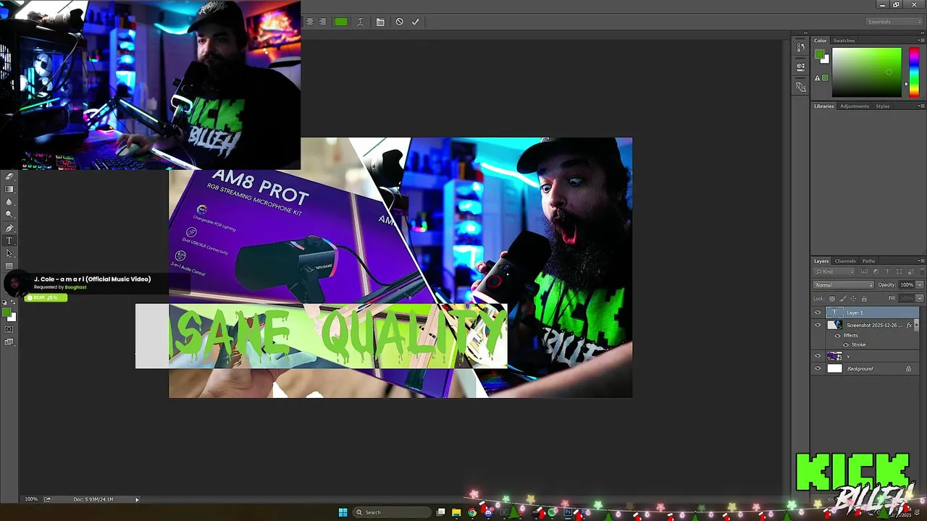Viewport: 927px width, 521px height.
Task: Filter layers by smart objects
Action: coord(910,271)
